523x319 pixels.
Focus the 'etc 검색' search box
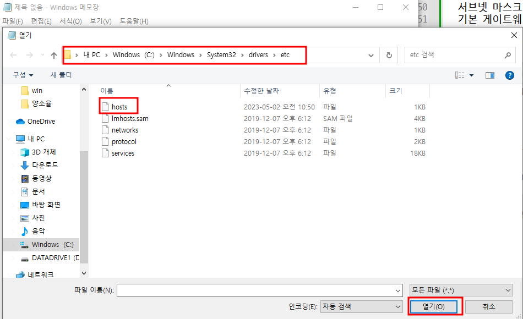pyautogui.click(x=460, y=55)
